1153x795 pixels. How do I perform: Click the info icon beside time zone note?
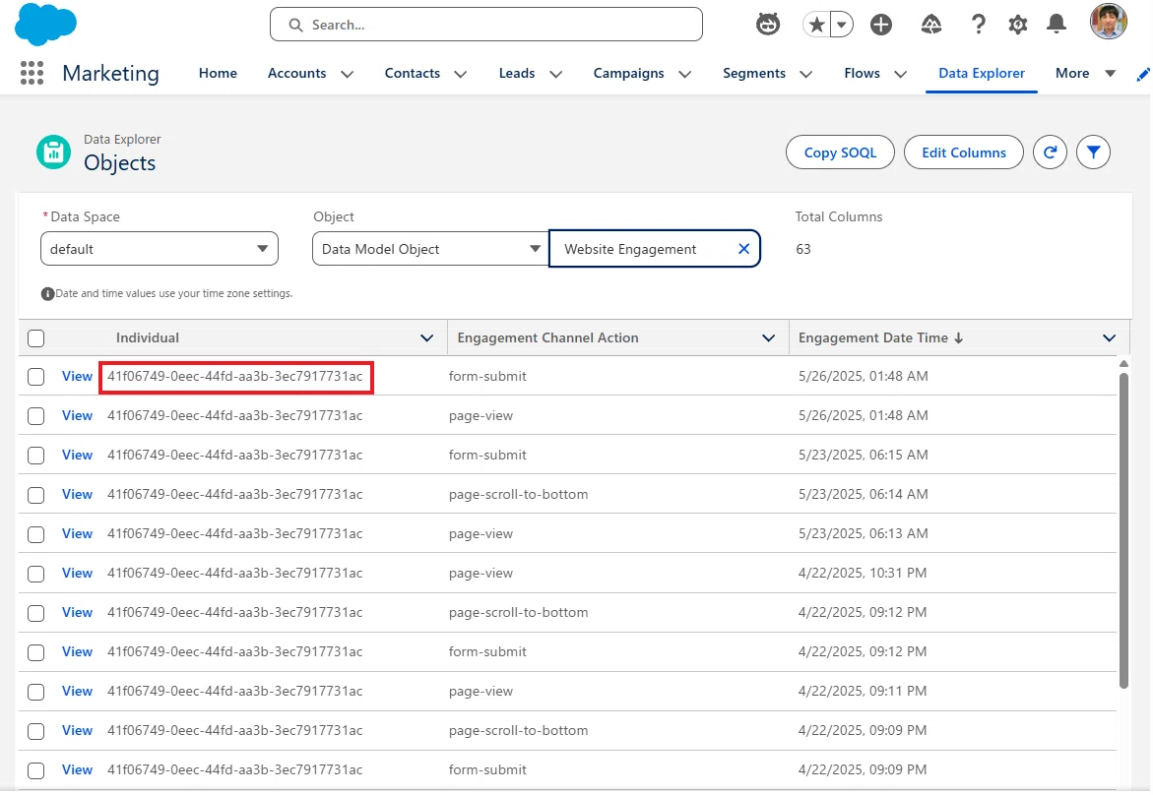click(x=48, y=294)
